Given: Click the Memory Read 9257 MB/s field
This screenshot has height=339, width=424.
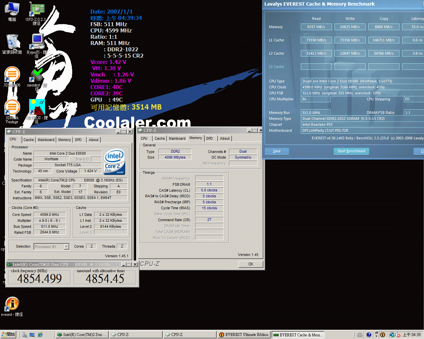Looking at the screenshot, I should (316, 27).
